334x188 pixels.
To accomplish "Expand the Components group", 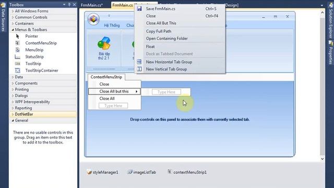I will click(x=13, y=83).
